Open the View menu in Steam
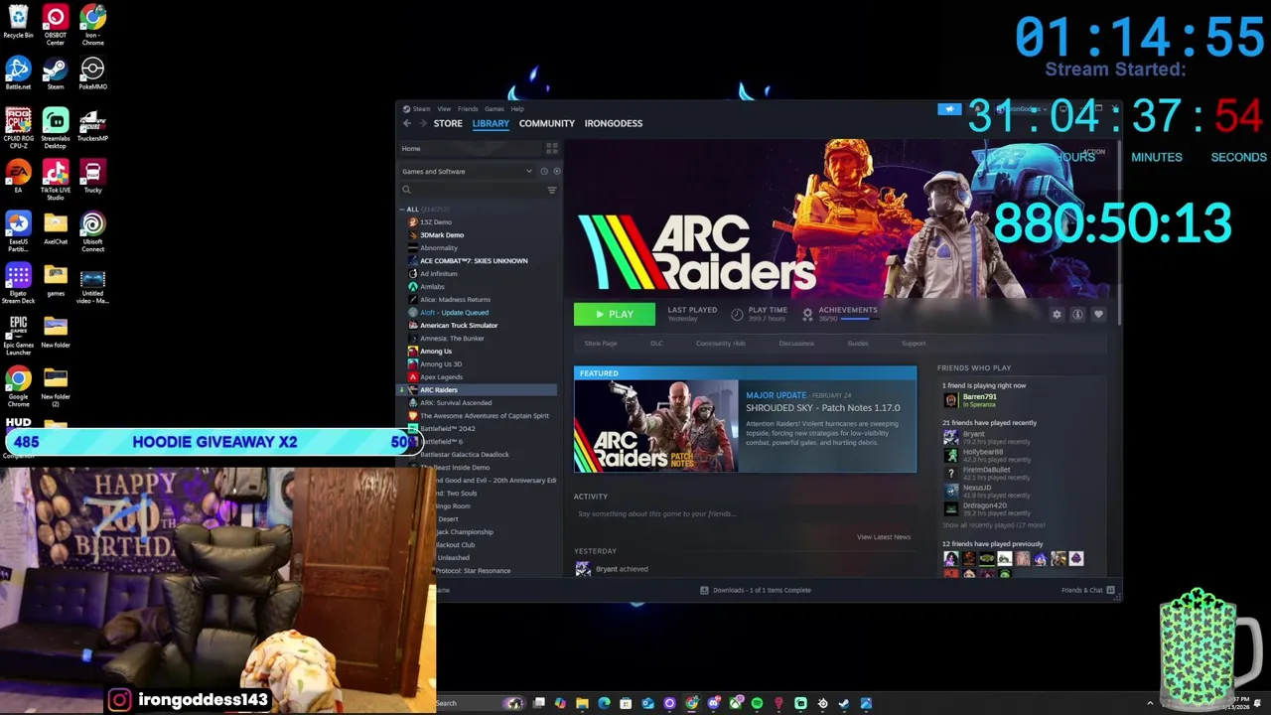1271x715 pixels. (444, 108)
